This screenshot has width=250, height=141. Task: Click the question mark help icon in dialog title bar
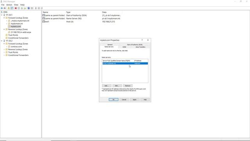point(142,40)
